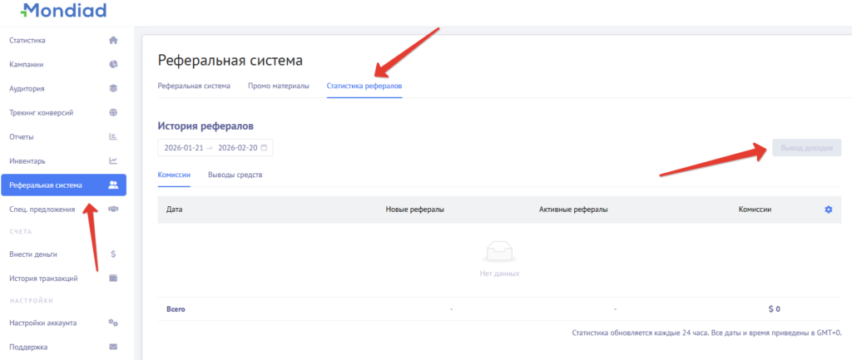Open the Статистика рефералов tab
This screenshot has width=852, height=360.
tap(364, 86)
